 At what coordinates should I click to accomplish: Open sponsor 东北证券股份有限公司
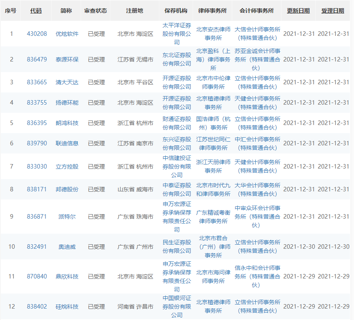pyautogui.click(x=177, y=59)
